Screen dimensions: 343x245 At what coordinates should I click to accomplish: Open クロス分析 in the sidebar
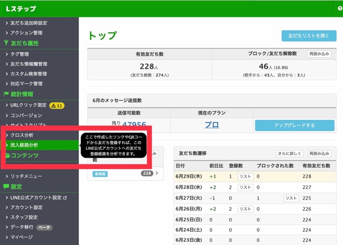(x=21, y=135)
